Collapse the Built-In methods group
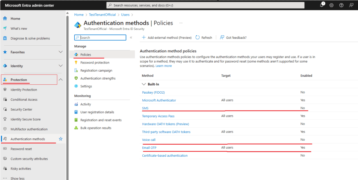The height and width of the screenshot is (180, 358). (x=144, y=84)
